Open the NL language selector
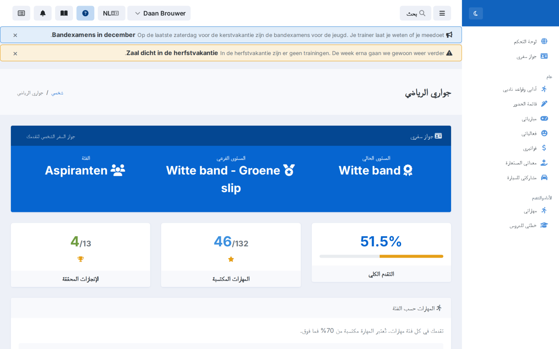This screenshot has height=349, width=559. click(x=111, y=13)
